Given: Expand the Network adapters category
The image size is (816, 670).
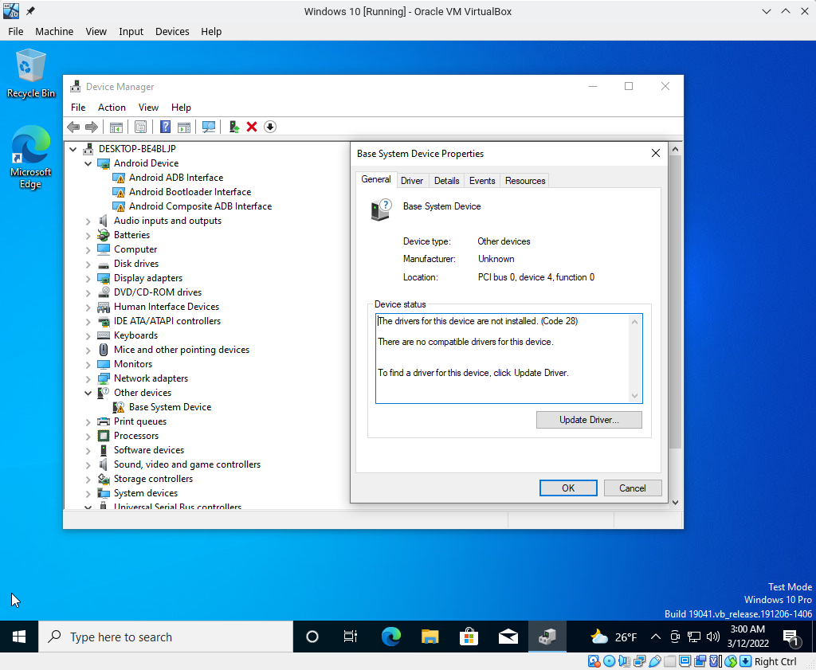Looking at the screenshot, I should 88,379.
